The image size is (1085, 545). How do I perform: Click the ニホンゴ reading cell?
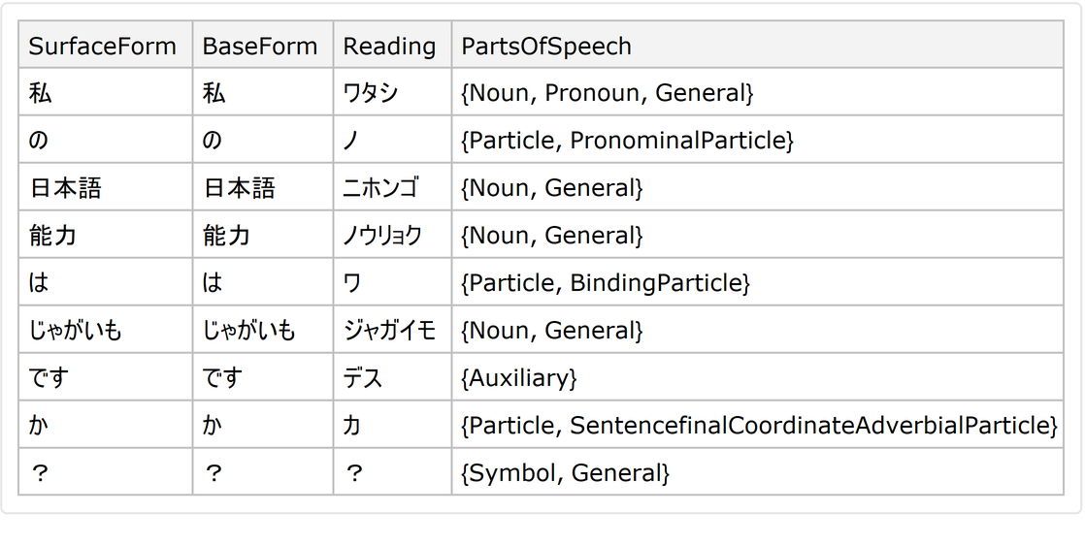coord(381,188)
